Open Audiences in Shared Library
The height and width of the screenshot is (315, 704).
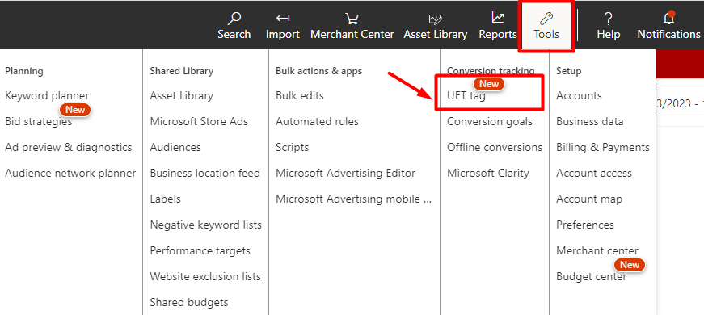click(x=175, y=147)
